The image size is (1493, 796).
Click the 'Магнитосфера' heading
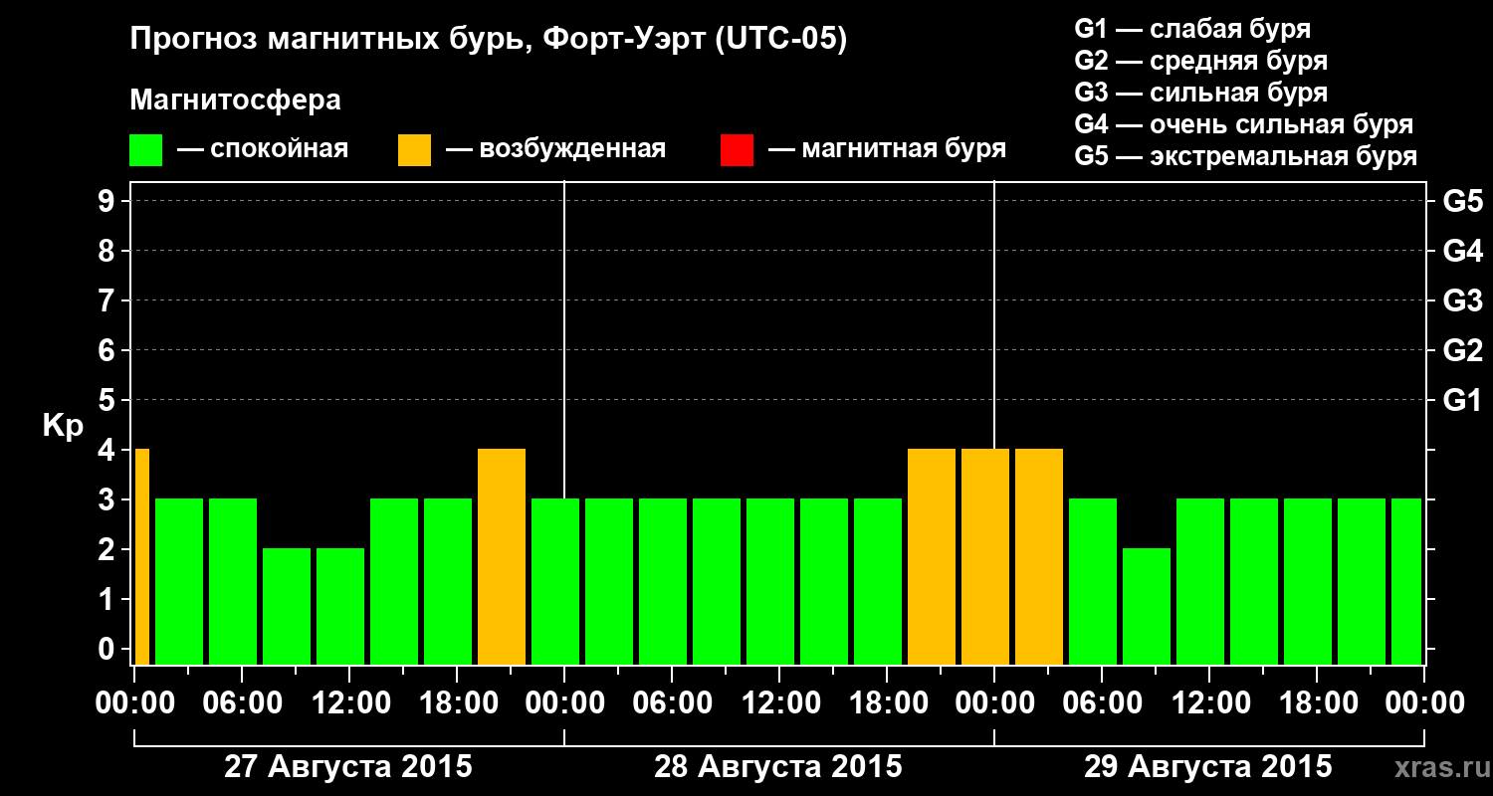point(236,100)
